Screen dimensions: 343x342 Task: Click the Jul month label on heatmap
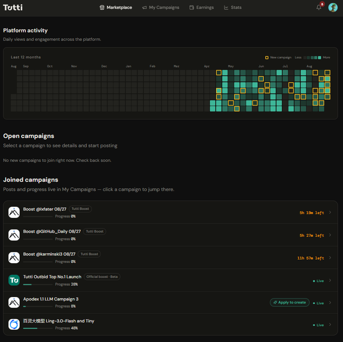point(285,66)
